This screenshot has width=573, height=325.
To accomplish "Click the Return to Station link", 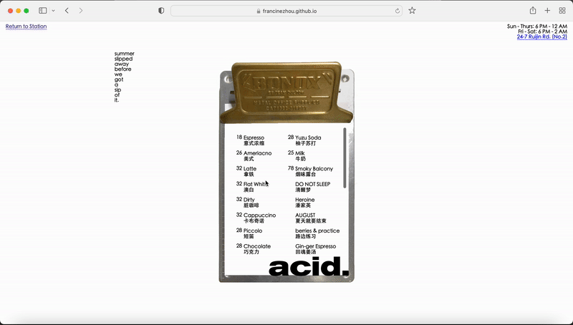I will click(26, 26).
